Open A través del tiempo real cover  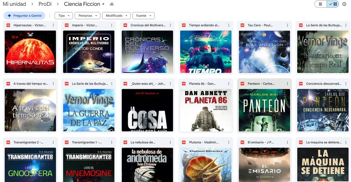(x=30, y=110)
